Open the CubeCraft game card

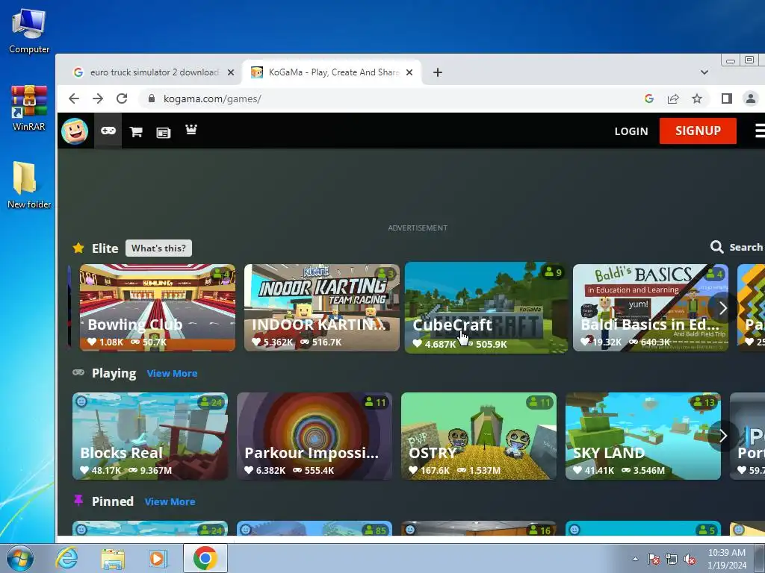coord(486,307)
